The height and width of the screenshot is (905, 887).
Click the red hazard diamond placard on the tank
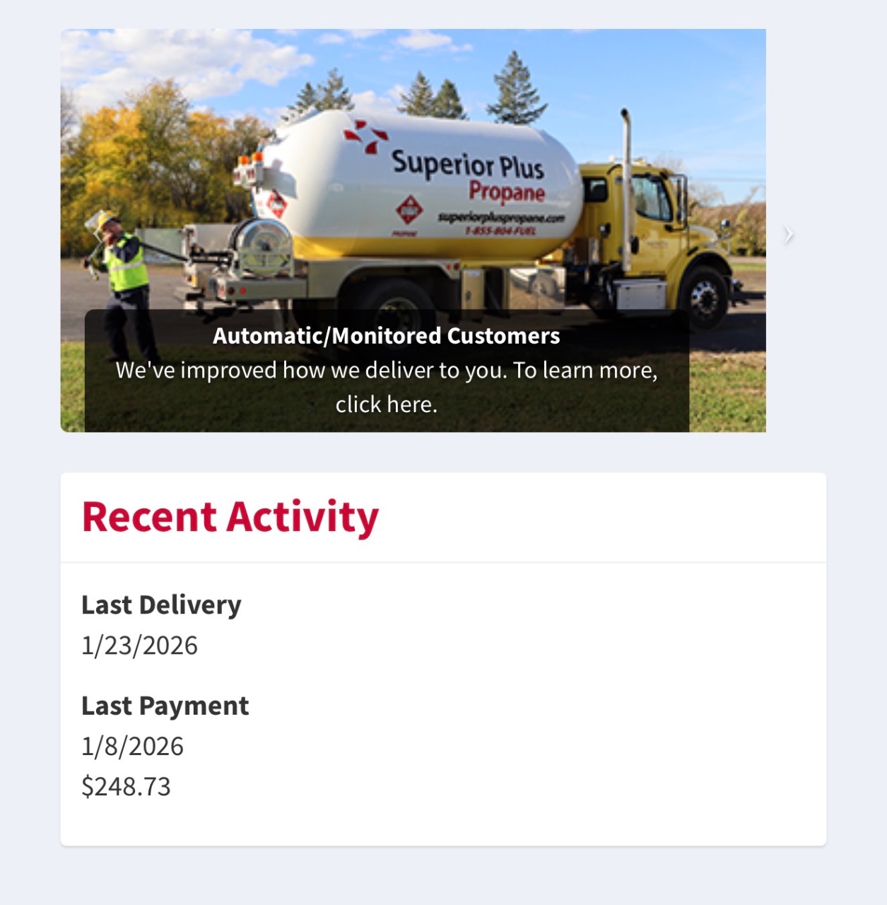click(409, 209)
